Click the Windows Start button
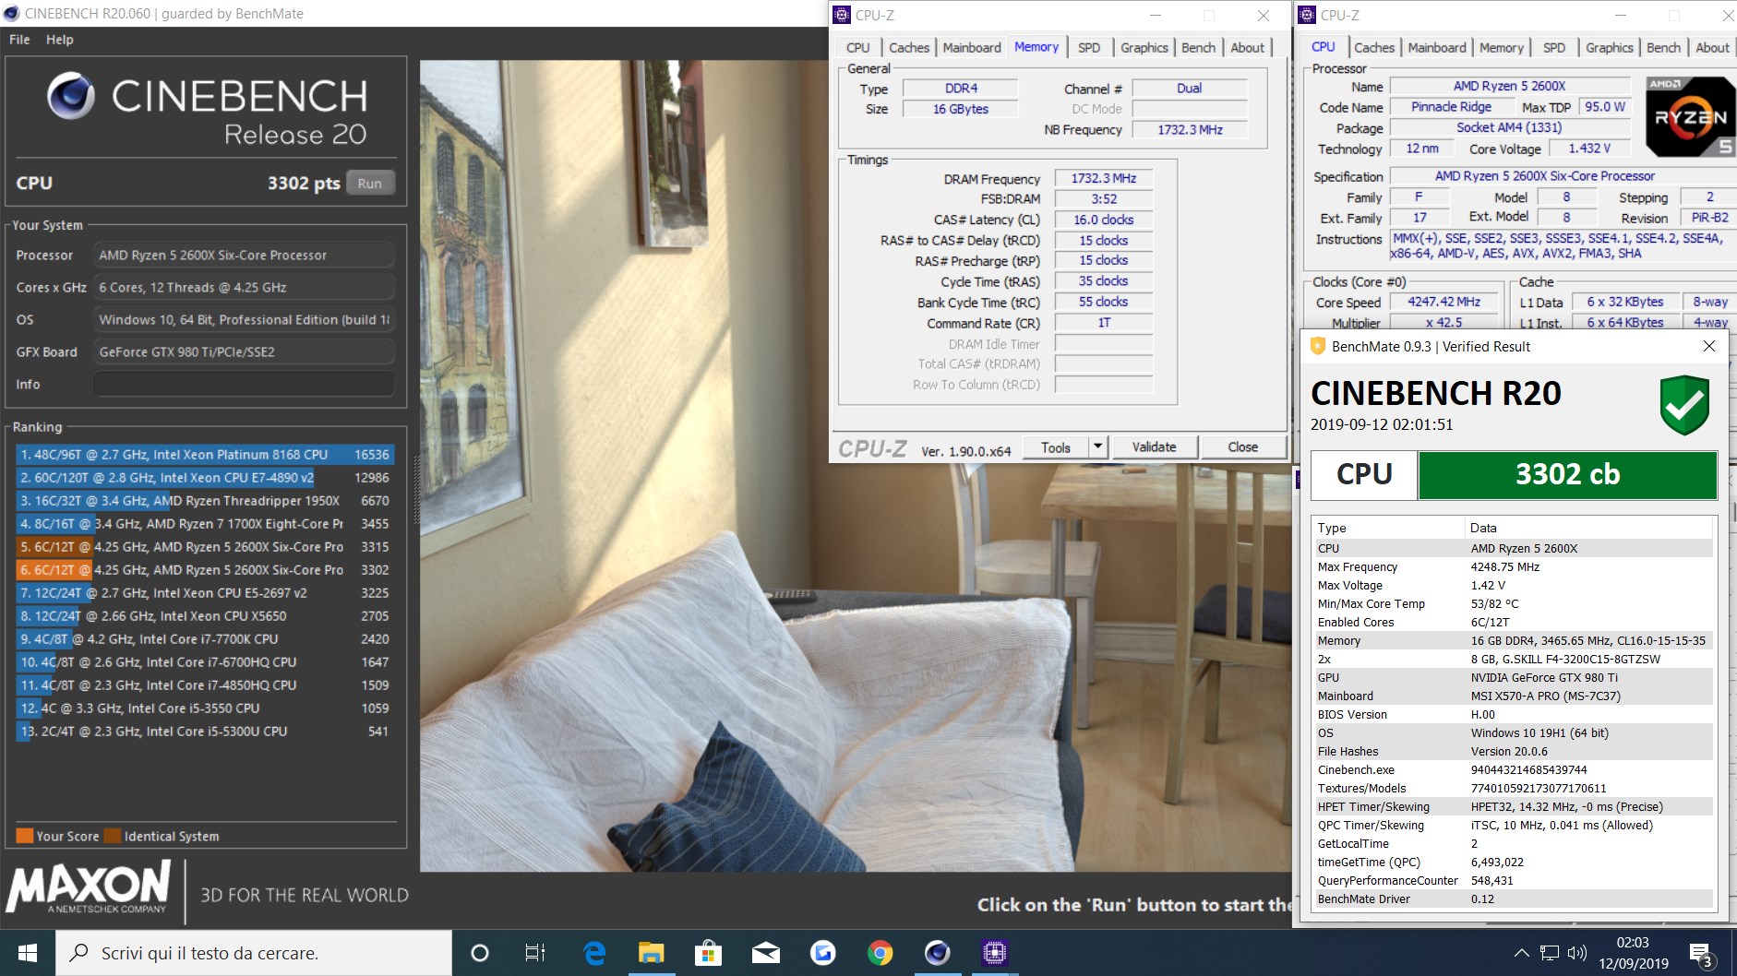The height and width of the screenshot is (976, 1737). point(27,953)
